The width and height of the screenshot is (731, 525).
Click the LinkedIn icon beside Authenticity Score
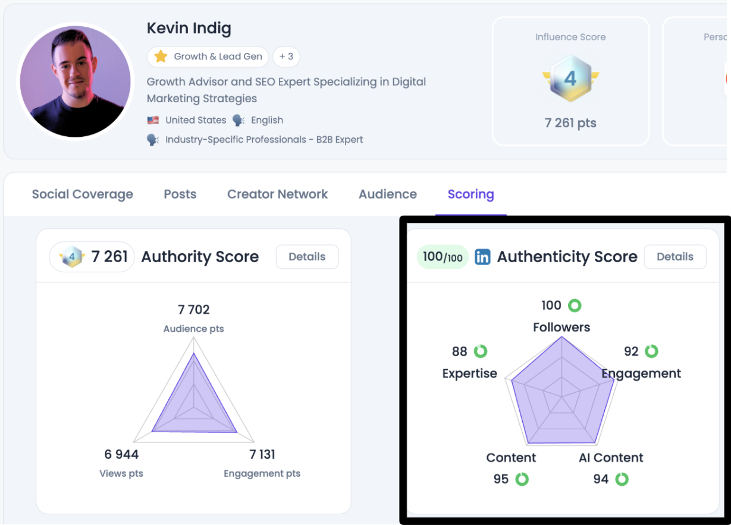[x=482, y=257]
